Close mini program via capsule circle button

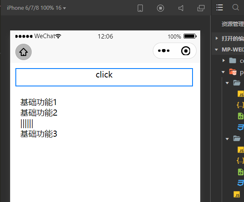coord(186,51)
